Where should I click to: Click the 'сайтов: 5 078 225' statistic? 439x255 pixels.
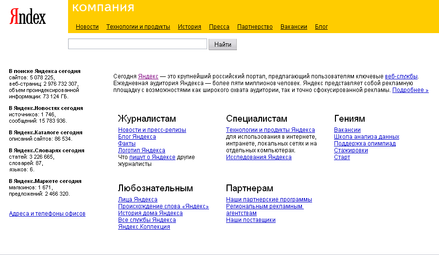click(32, 78)
